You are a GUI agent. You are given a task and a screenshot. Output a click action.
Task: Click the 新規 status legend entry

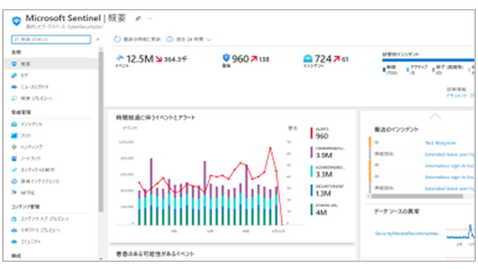point(390,70)
